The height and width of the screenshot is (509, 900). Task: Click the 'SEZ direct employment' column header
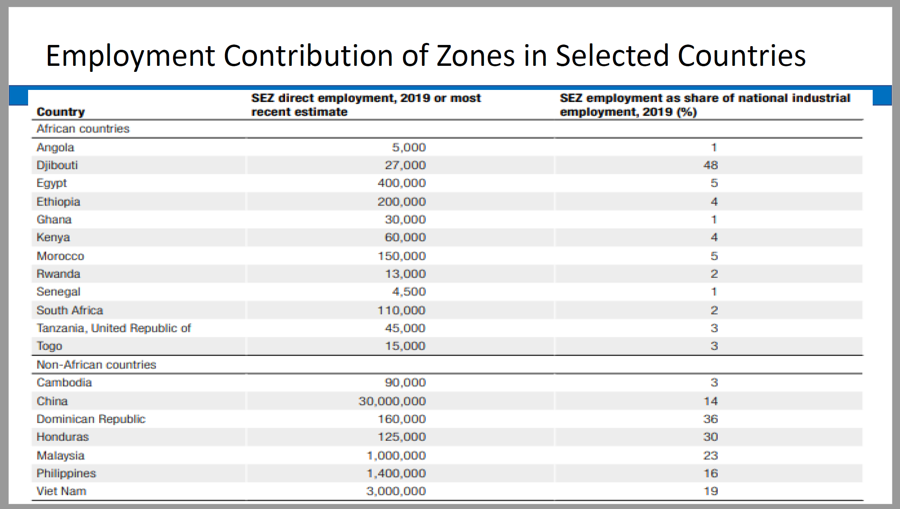click(x=366, y=105)
